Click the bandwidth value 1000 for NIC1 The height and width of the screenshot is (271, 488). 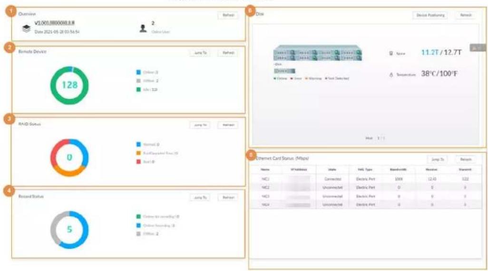[399, 179]
